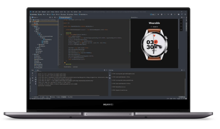Open Run panel settings gear

point(104,70)
